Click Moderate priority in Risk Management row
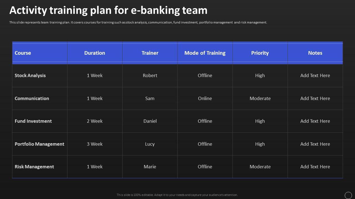 pyautogui.click(x=260, y=167)
